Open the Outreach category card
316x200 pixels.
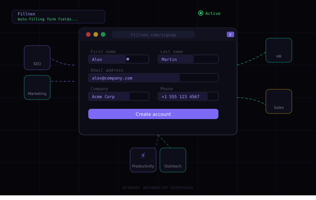point(173,160)
